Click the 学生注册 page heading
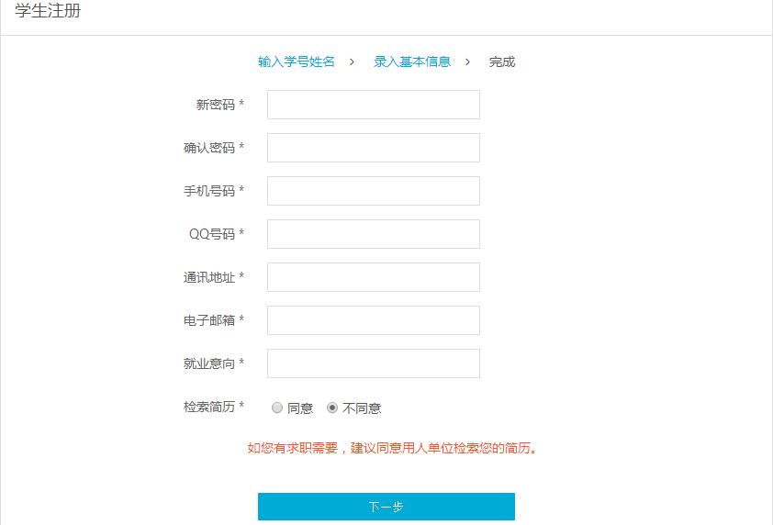The image size is (773, 525). [x=48, y=12]
